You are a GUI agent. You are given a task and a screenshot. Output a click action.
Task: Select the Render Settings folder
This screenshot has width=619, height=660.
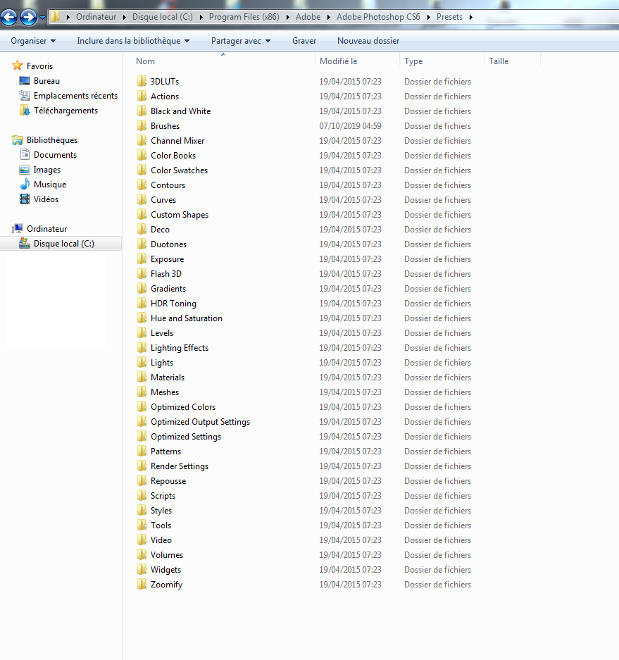pyautogui.click(x=180, y=466)
